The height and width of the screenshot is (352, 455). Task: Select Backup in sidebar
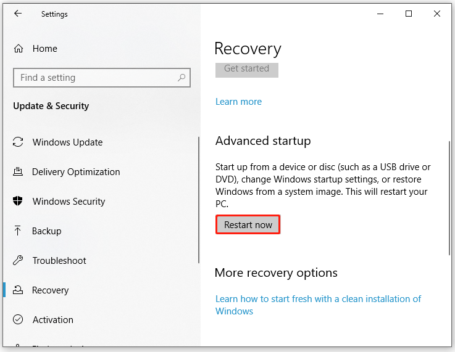pyautogui.click(x=46, y=231)
